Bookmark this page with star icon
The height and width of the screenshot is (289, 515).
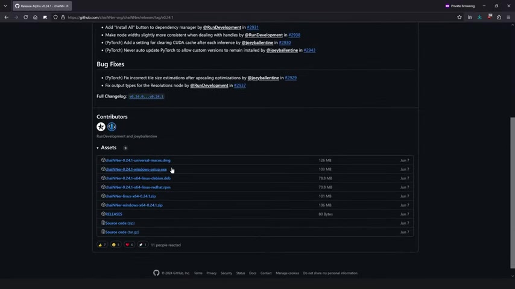pos(460,17)
